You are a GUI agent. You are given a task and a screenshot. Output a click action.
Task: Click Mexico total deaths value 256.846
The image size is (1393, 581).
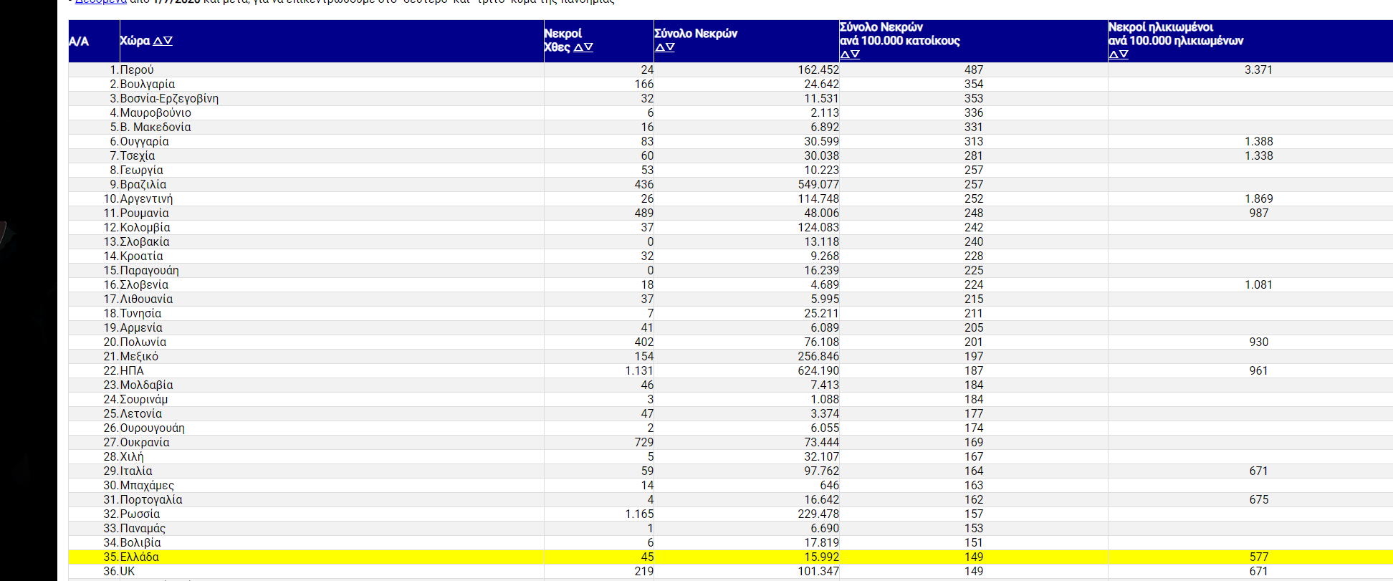click(x=818, y=356)
